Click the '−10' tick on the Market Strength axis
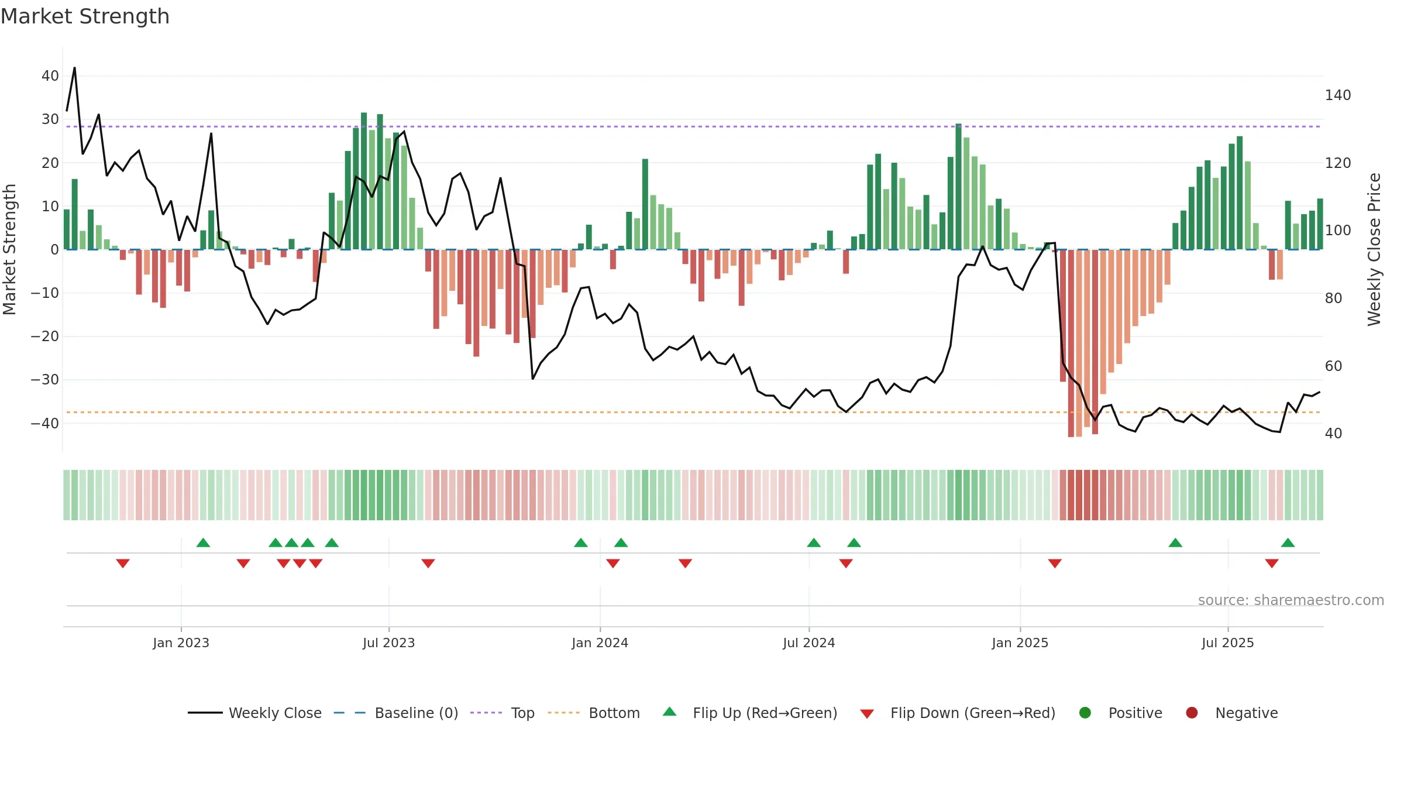Viewport: 1404px width, 790px height. [45, 293]
